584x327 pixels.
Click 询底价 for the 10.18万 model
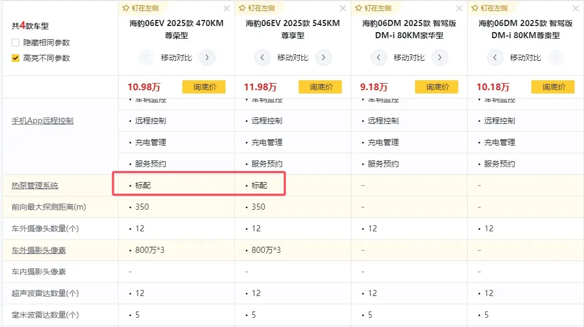(x=553, y=87)
